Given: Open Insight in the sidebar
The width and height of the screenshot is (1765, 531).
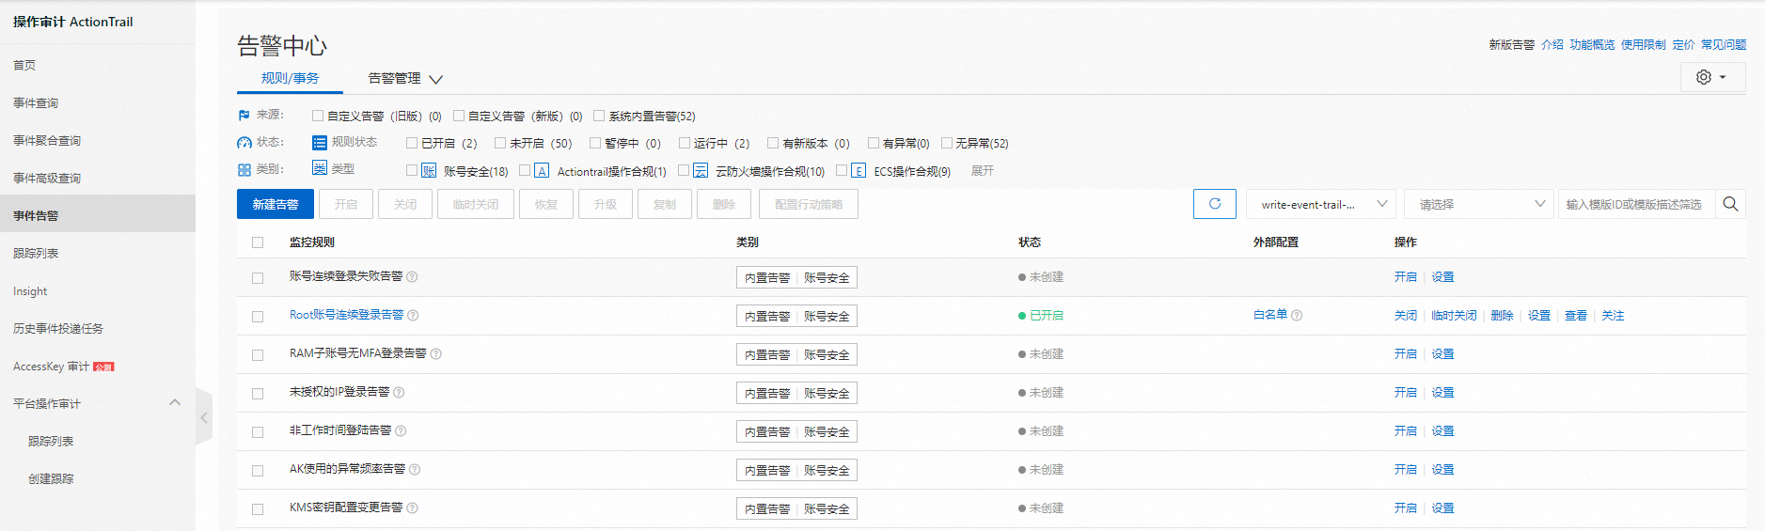Looking at the screenshot, I should [x=30, y=291].
